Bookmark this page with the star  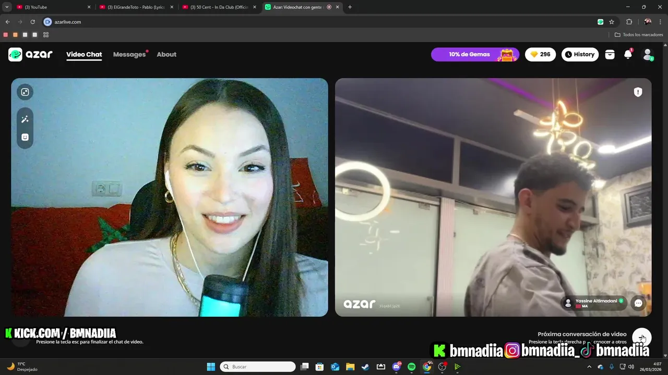click(x=612, y=22)
